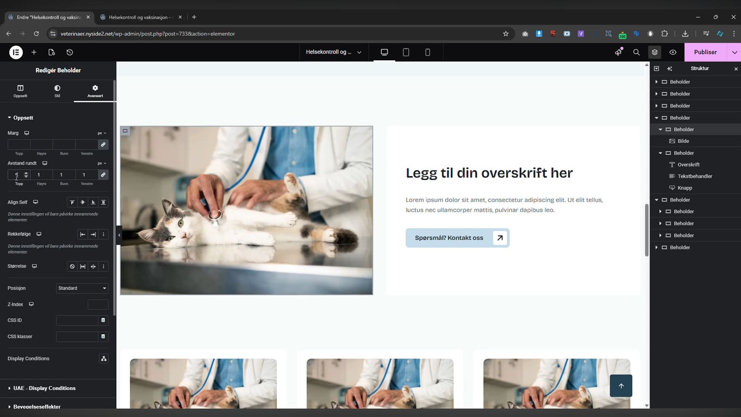Set Størrelse to shrink
Viewport: 741px width, 417px height.
[x=93, y=266]
